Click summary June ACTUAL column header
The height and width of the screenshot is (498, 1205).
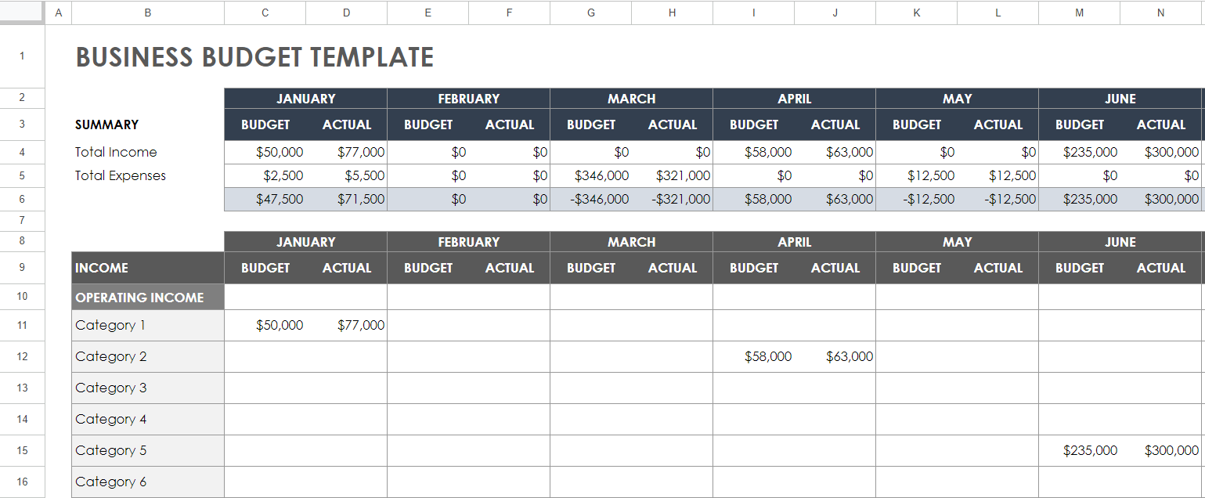coord(1160,125)
